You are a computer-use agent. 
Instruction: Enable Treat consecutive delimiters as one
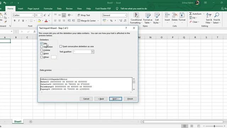click(61, 47)
